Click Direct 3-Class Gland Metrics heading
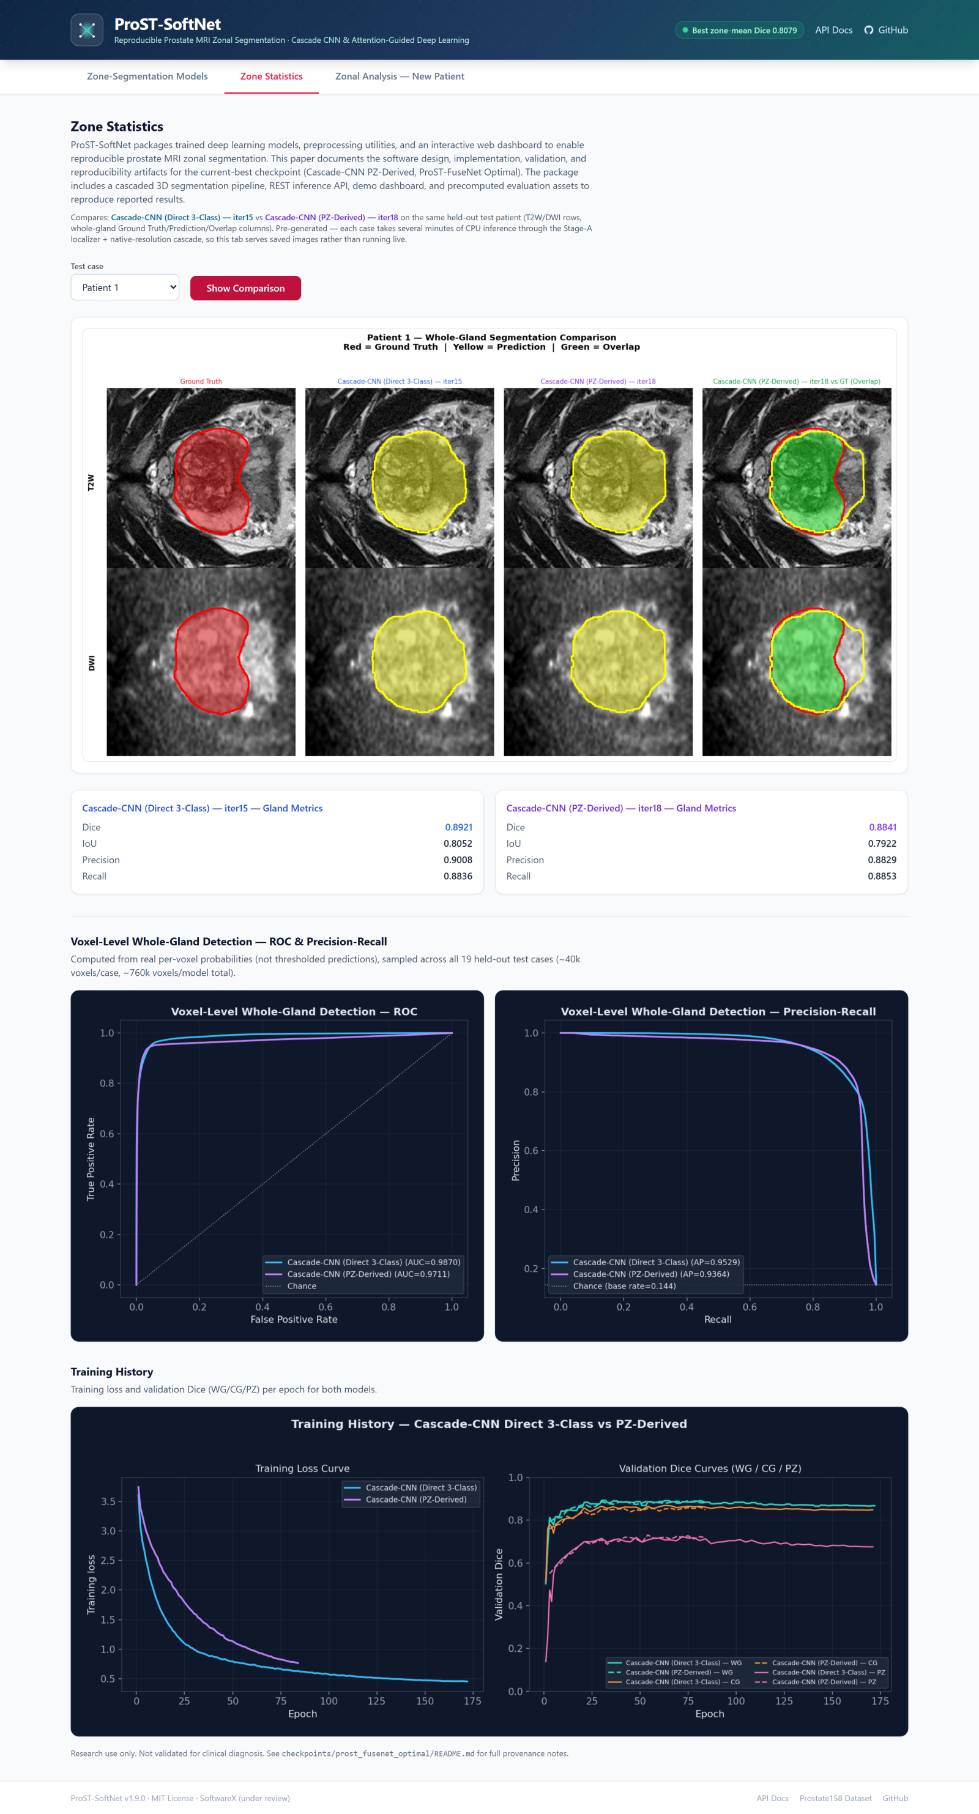Screen dimensions: 979x1814 202,808
